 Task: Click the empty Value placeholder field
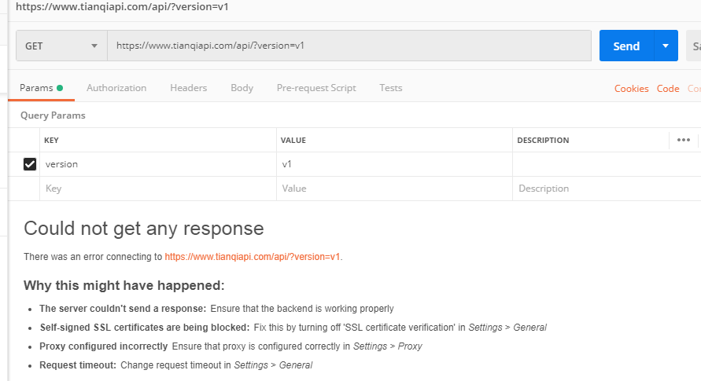[x=393, y=189]
